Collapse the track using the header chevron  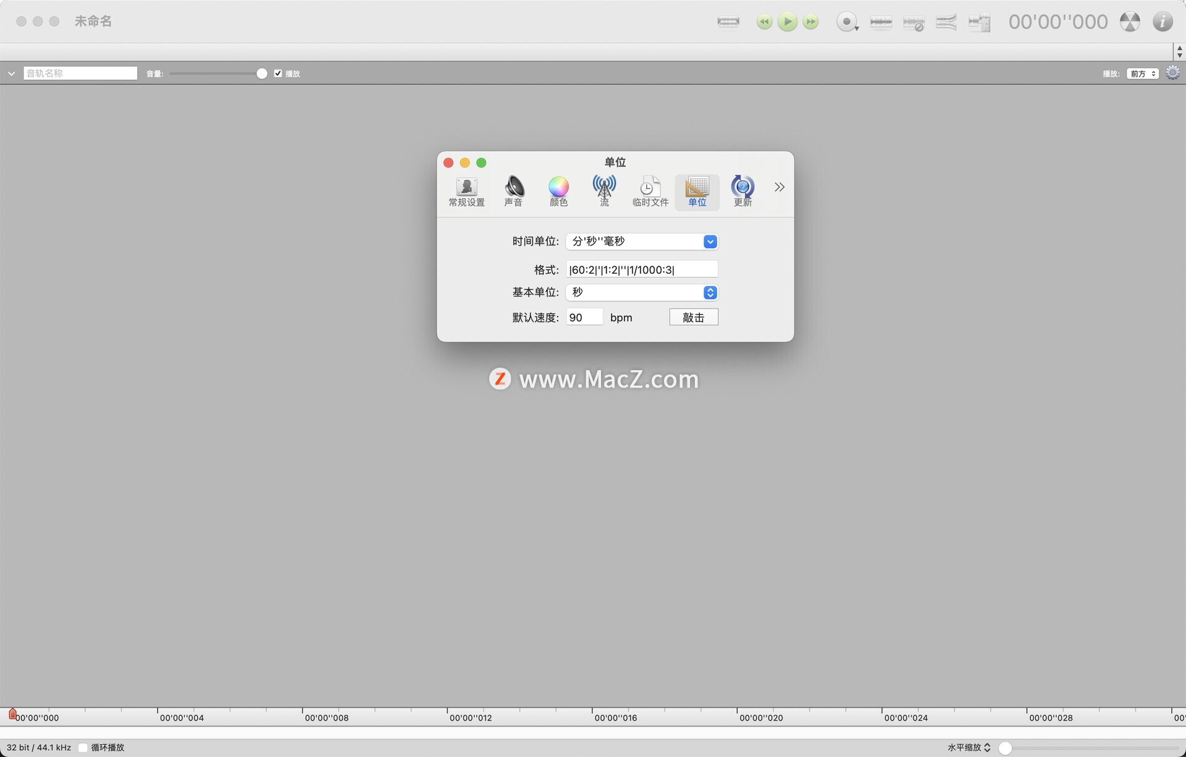[x=11, y=74]
